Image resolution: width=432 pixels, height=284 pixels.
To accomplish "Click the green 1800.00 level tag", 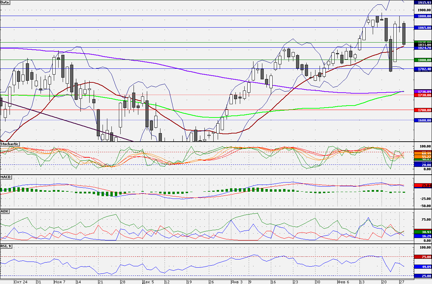I will point(422,60).
